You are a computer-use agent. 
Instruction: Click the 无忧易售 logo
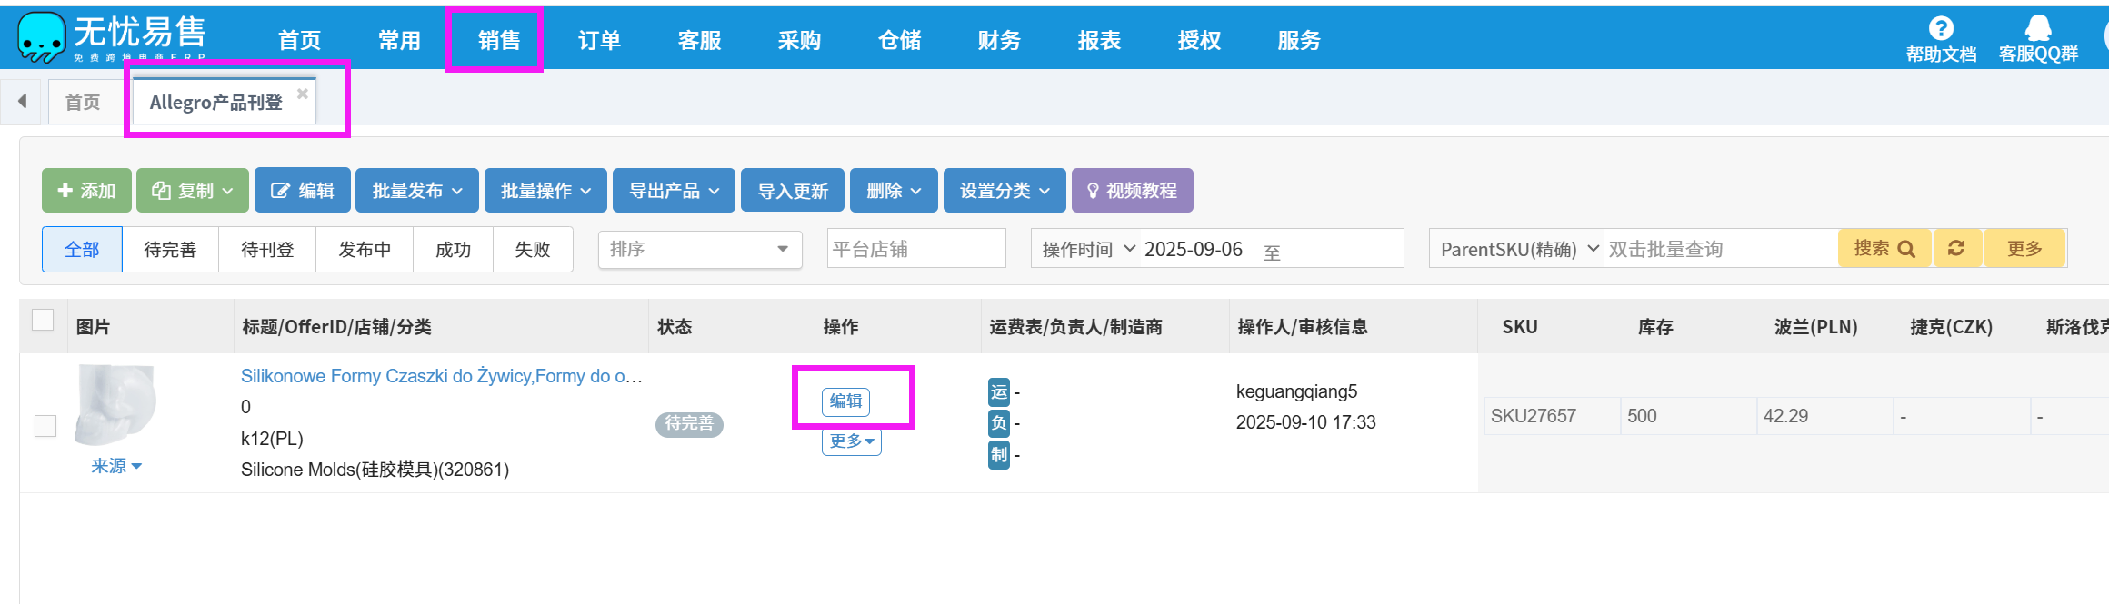pyautogui.click(x=111, y=38)
